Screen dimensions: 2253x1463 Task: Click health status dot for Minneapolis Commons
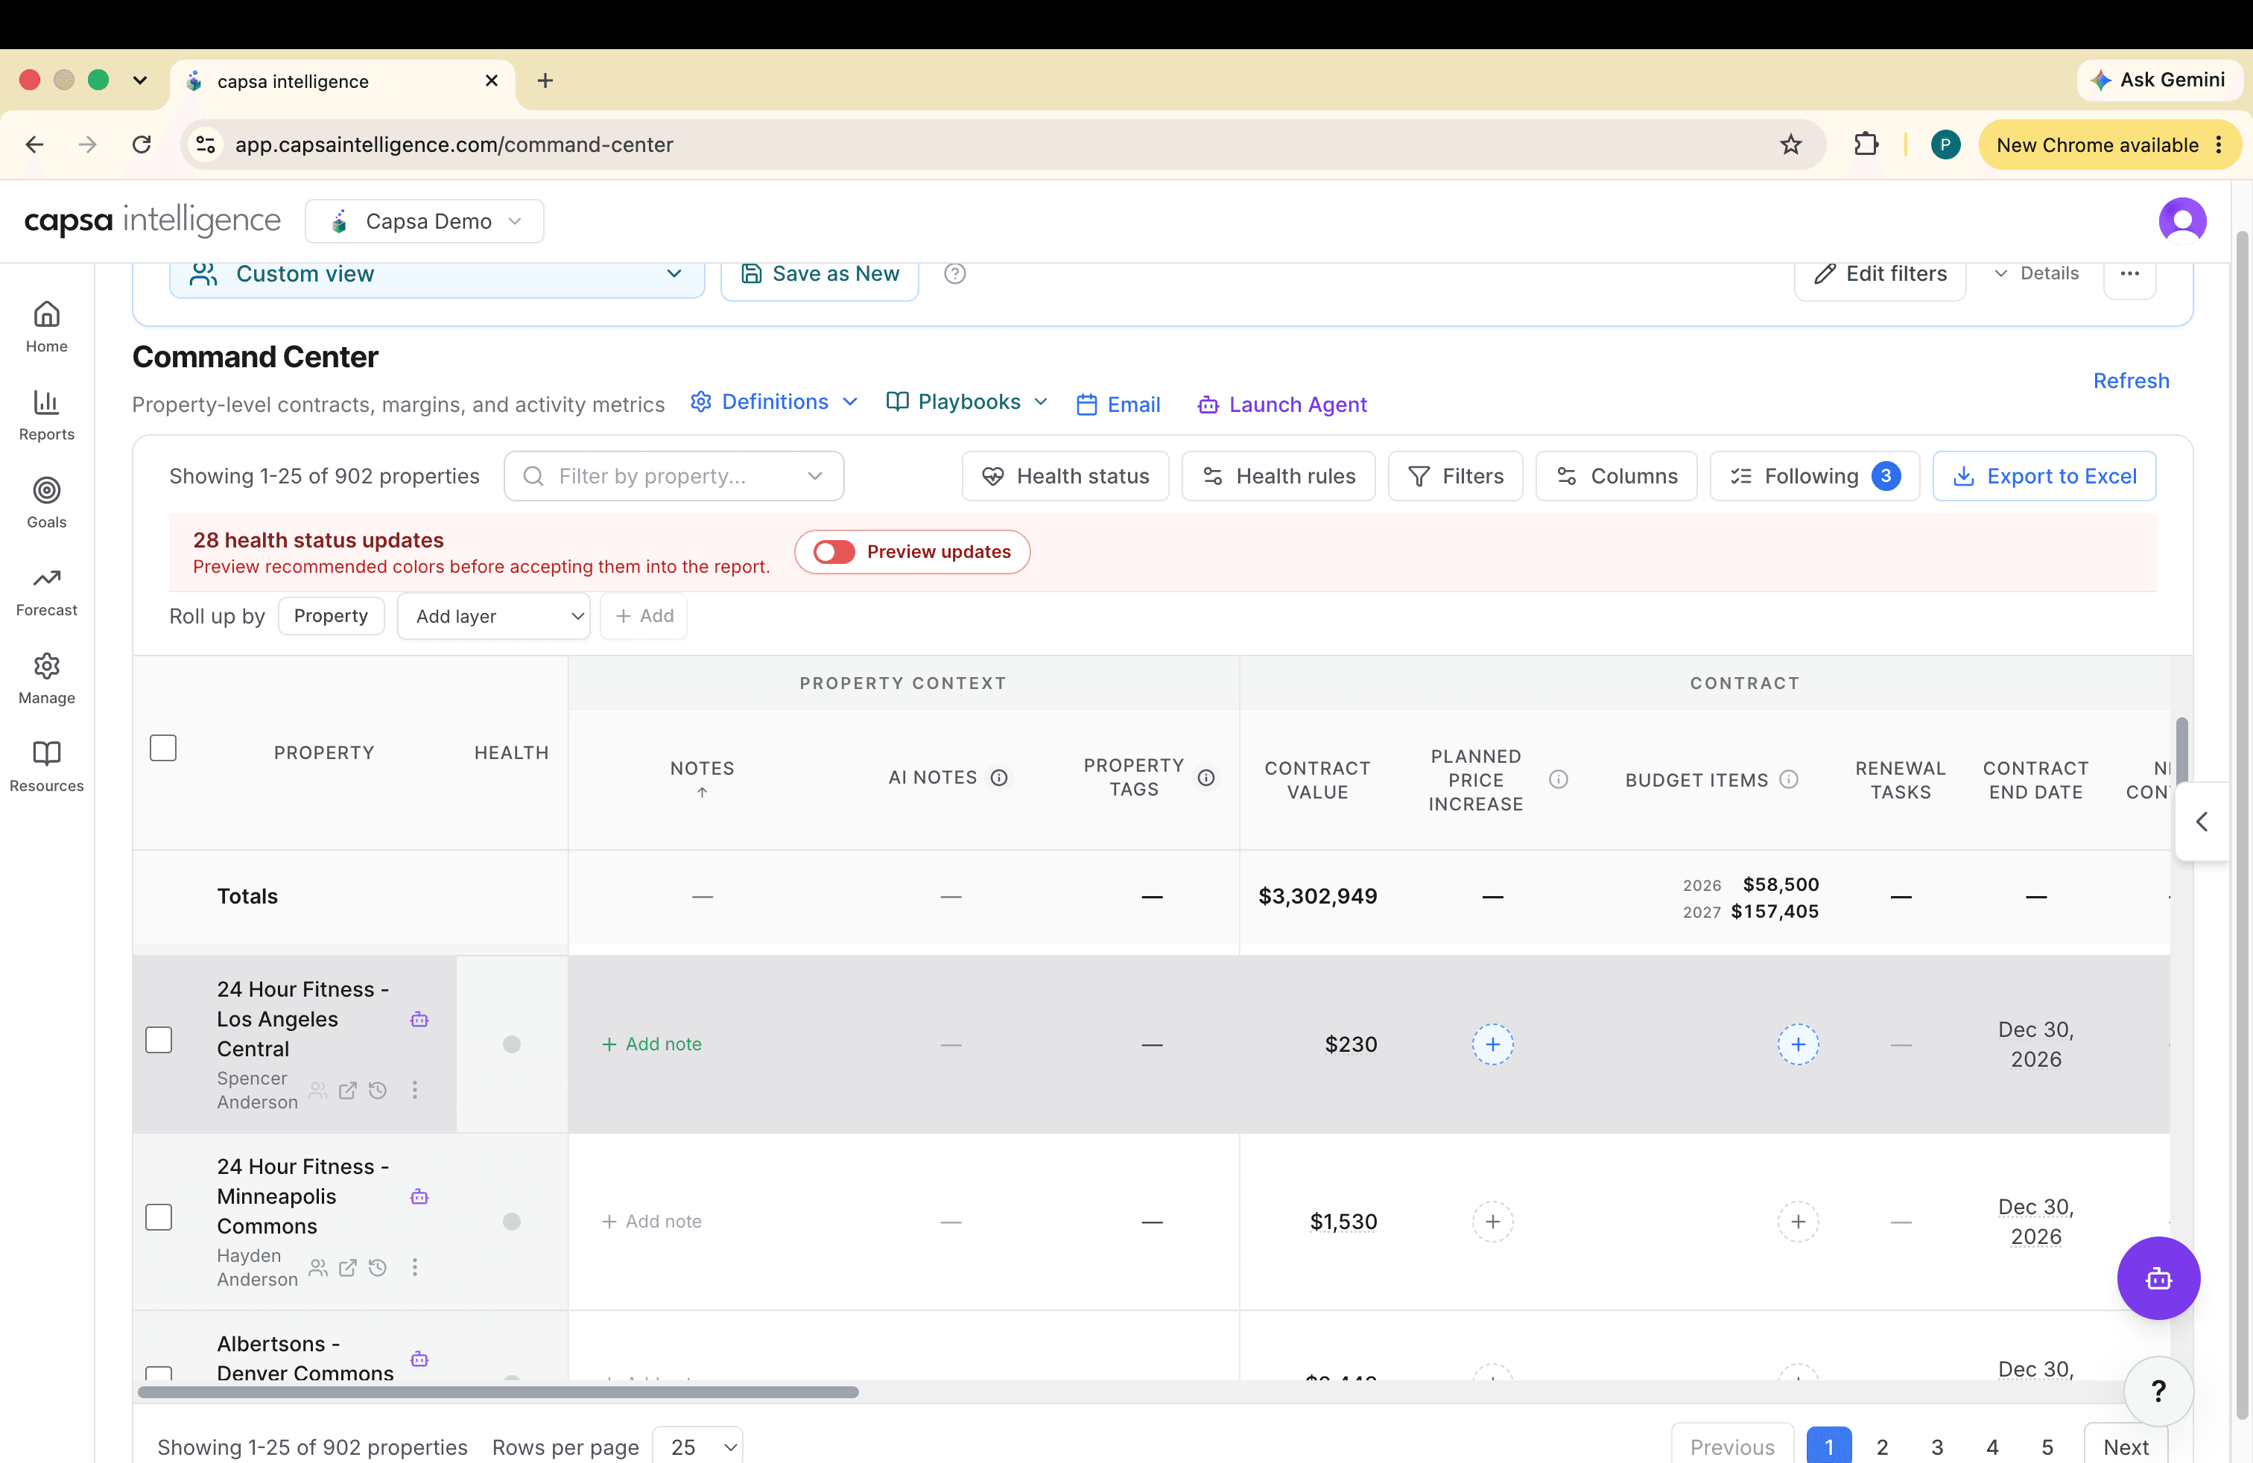click(511, 1221)
